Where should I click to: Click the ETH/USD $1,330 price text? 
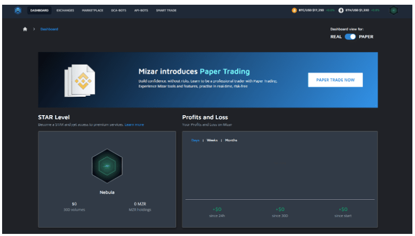click(x=357, y=11)
